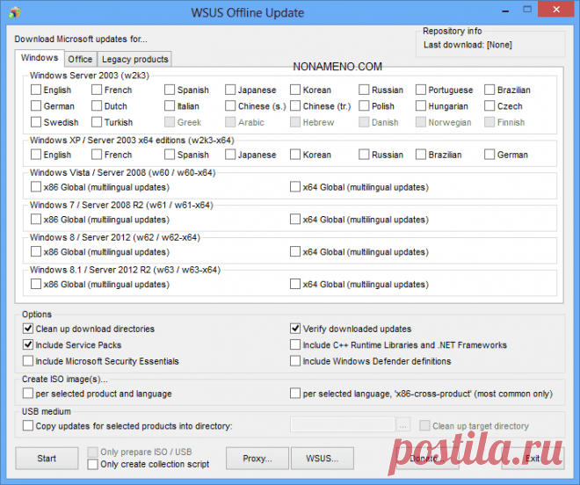
Task: Check Russian under w2k3-x64 editions
Action: [x=364, y=155]
